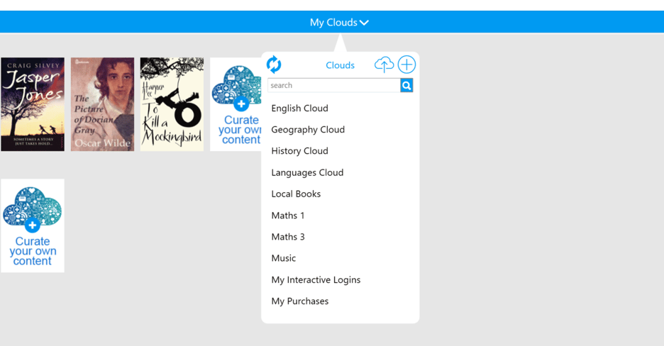Open Local Books

pyautogui.click(x=296, y=194)
